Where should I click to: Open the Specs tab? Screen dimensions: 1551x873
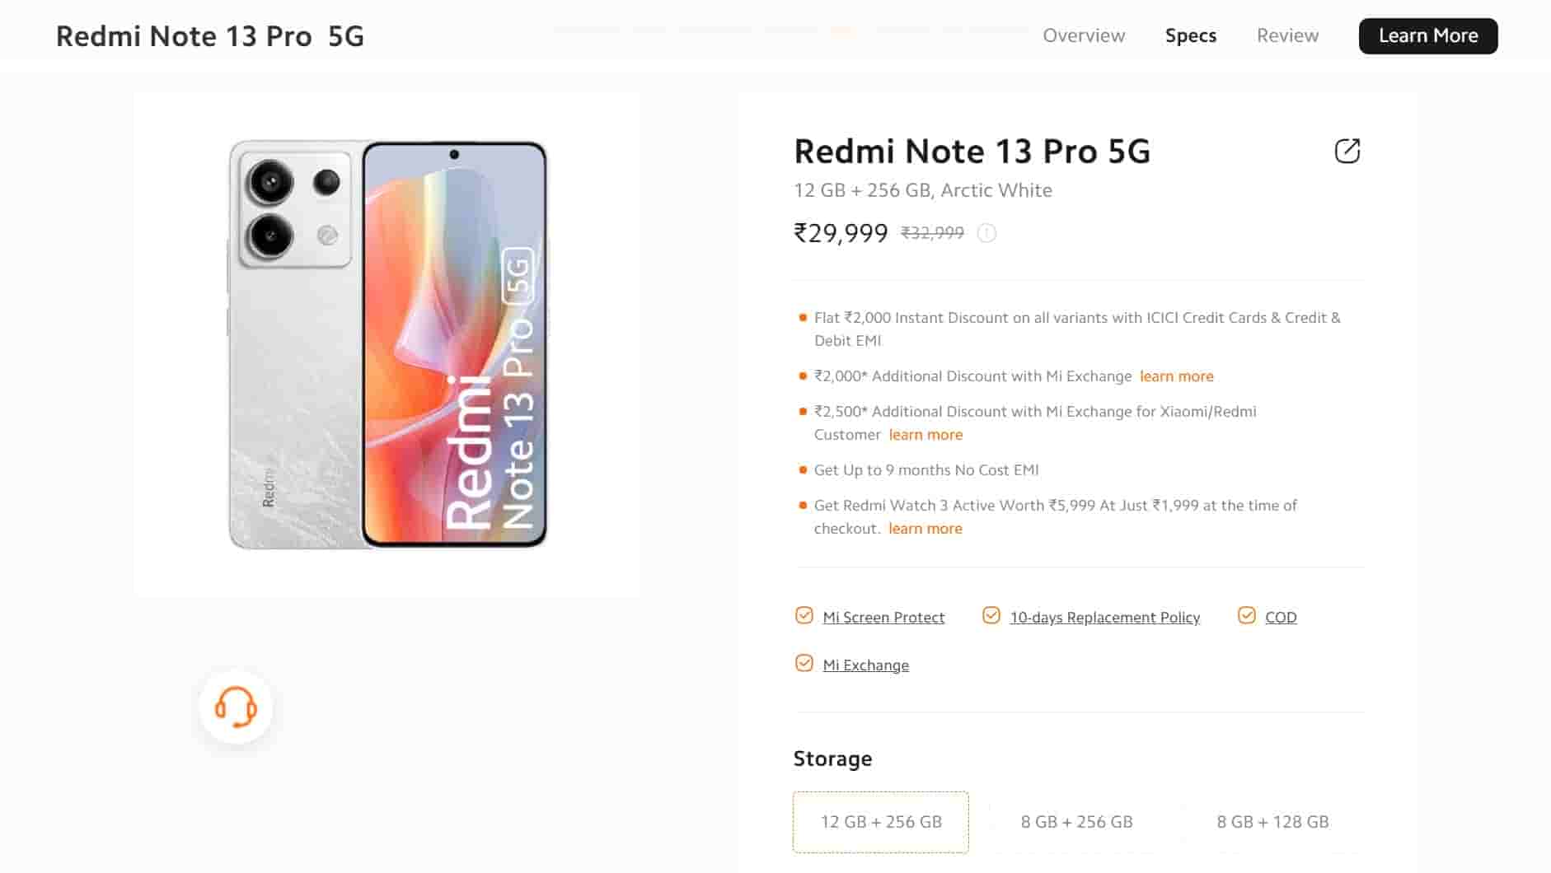pos(1190,35)
